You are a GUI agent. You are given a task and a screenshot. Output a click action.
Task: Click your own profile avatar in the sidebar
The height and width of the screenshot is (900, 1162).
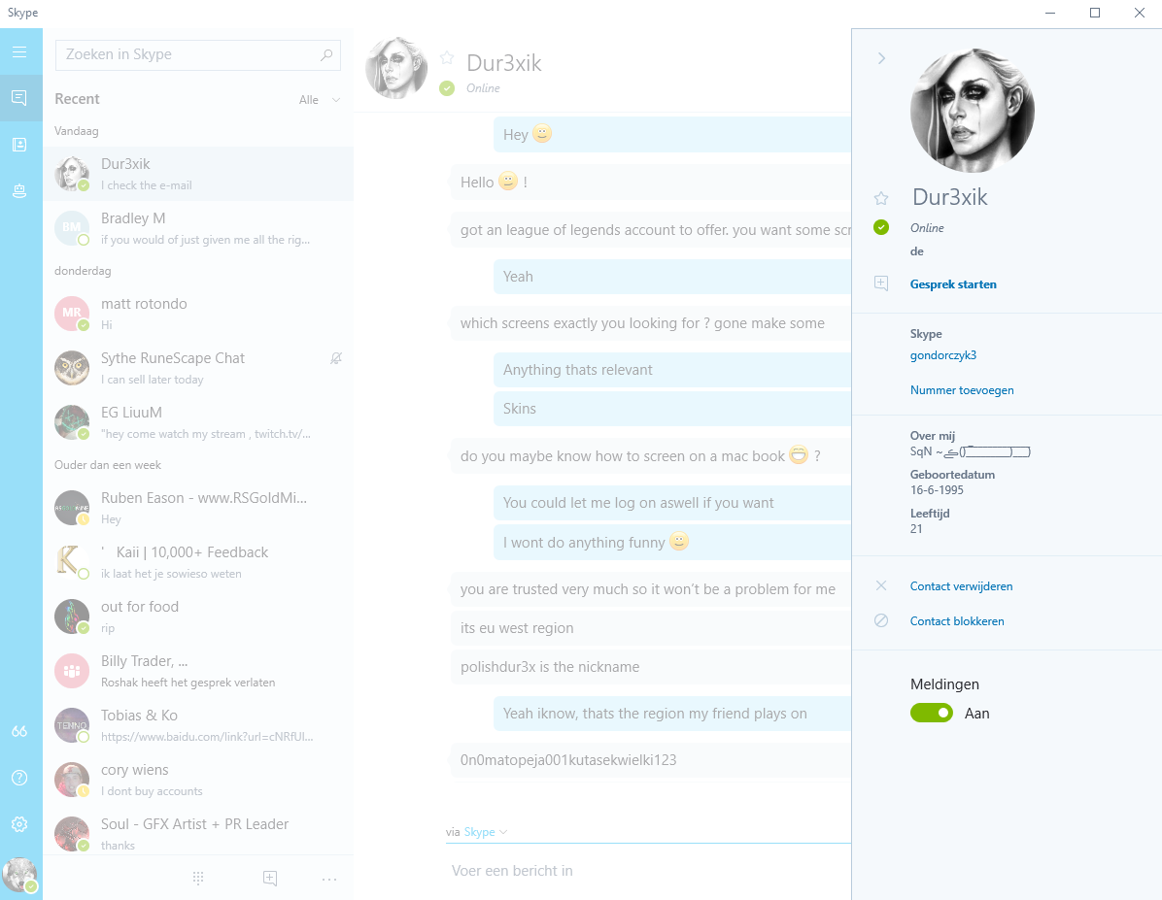click(x=20, y=875)
